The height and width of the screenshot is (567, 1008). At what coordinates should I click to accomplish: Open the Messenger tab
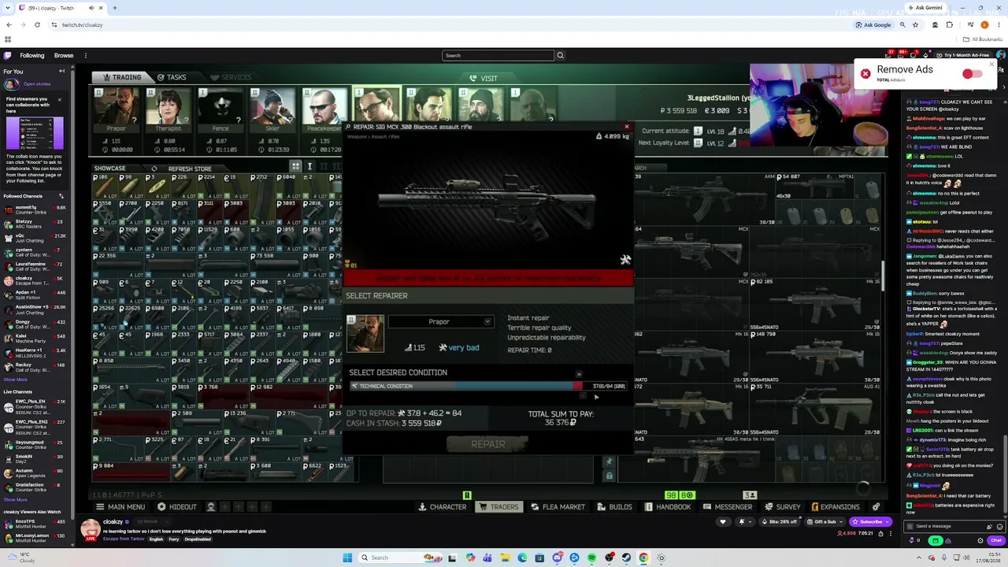point(728,507)
